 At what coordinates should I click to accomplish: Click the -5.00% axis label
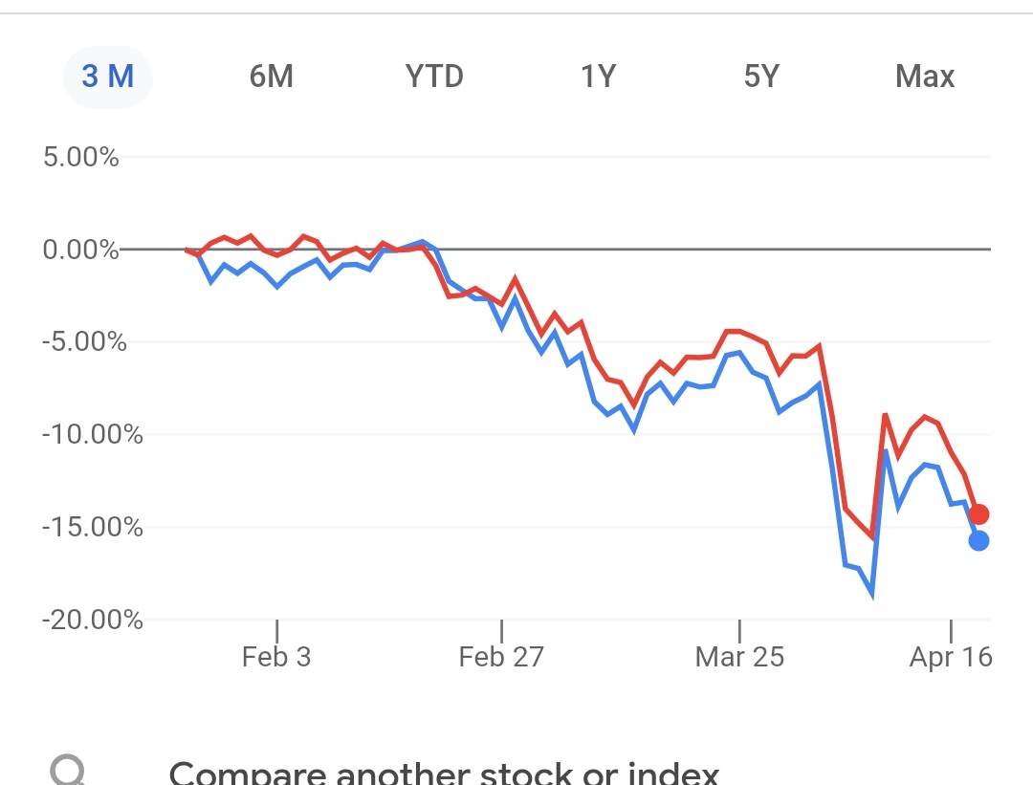coord(84,342)
